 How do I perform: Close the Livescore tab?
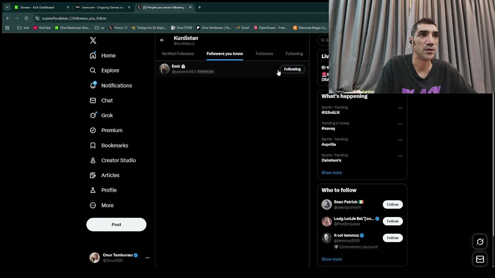[129, 7]
